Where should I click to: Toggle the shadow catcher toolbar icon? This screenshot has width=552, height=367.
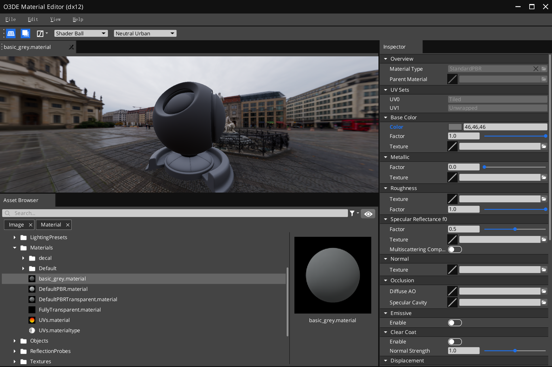26,34
